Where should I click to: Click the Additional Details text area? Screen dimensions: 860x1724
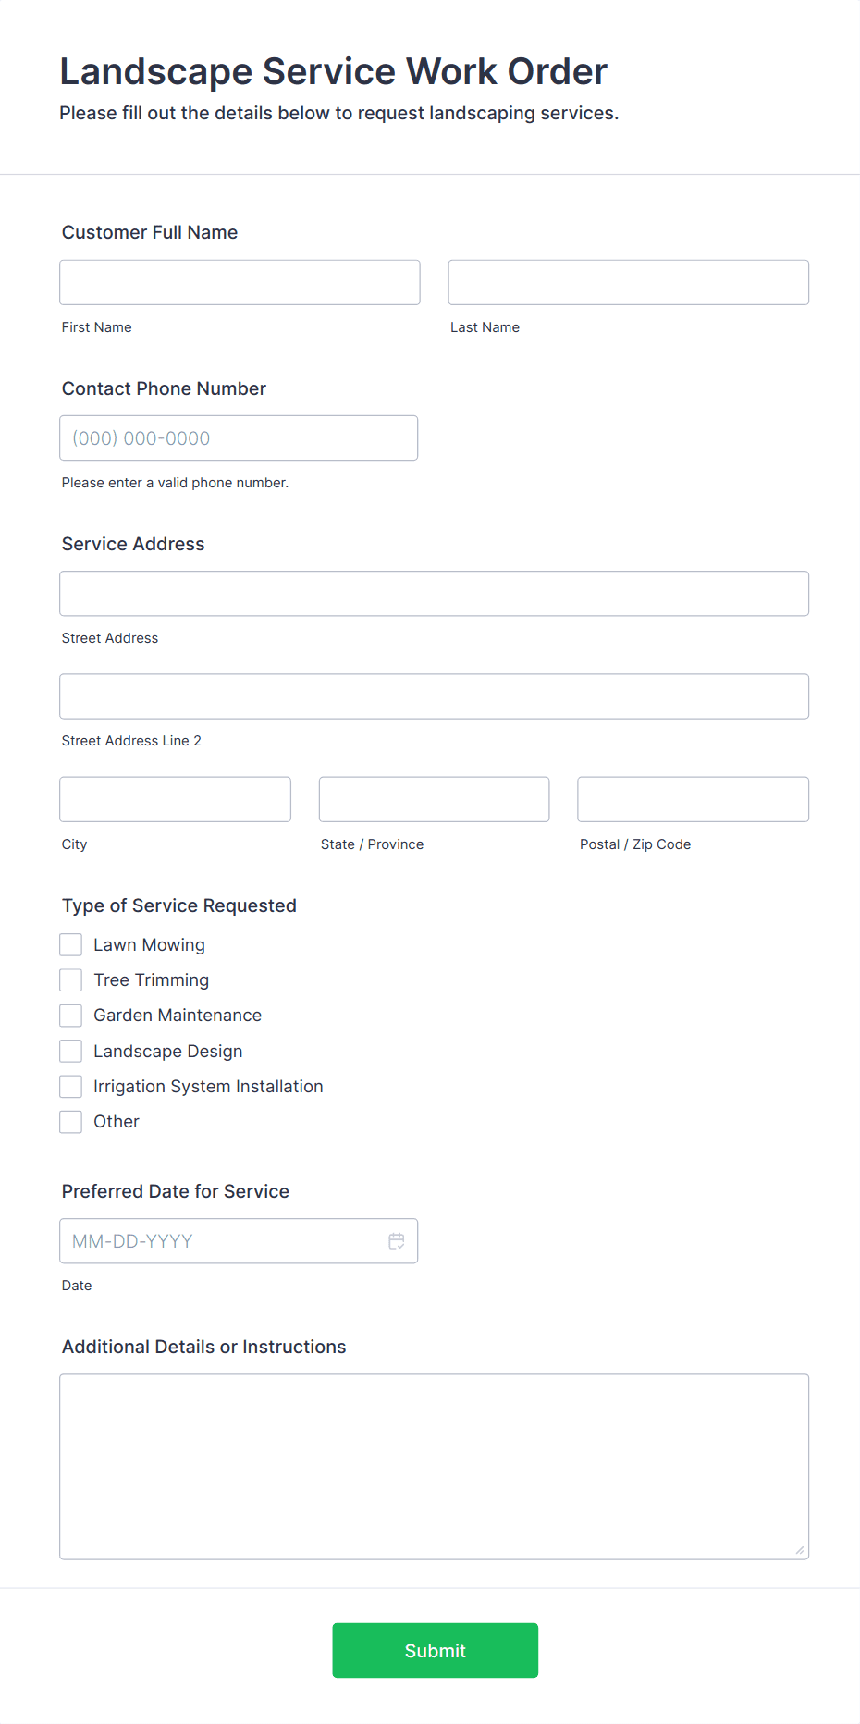click(x=434, y=1466)
